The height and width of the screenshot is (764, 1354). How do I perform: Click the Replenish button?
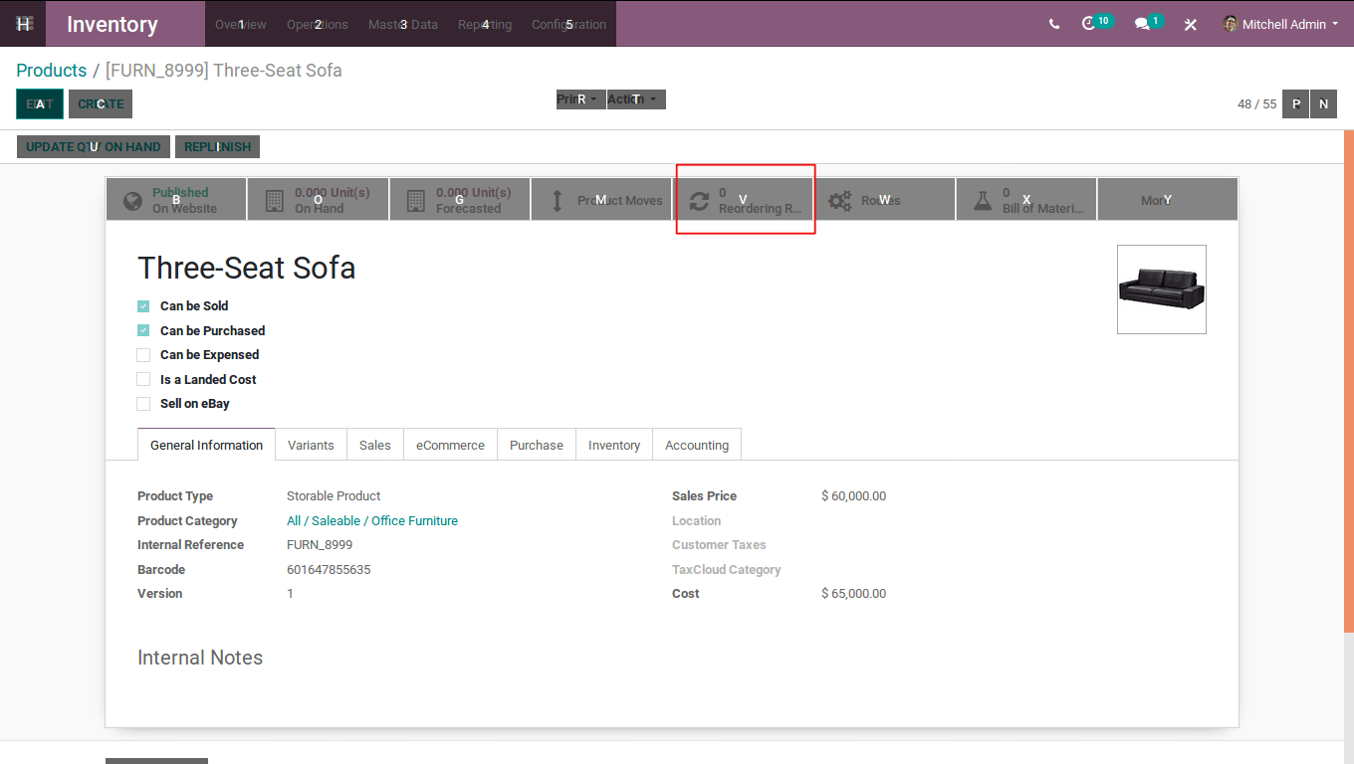pyautogui.click(x=218, y=146)
